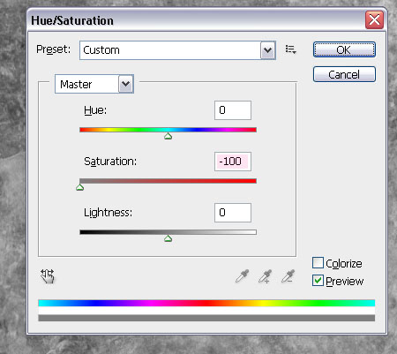
Task: Open the preset options menu icon
Action: 290,49
